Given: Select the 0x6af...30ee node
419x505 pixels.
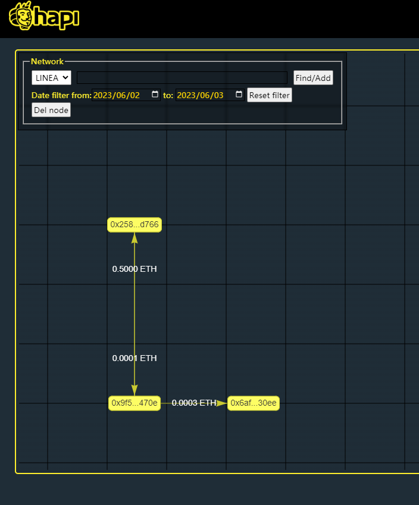Looking at the screenshot, I should click(254, 403).
